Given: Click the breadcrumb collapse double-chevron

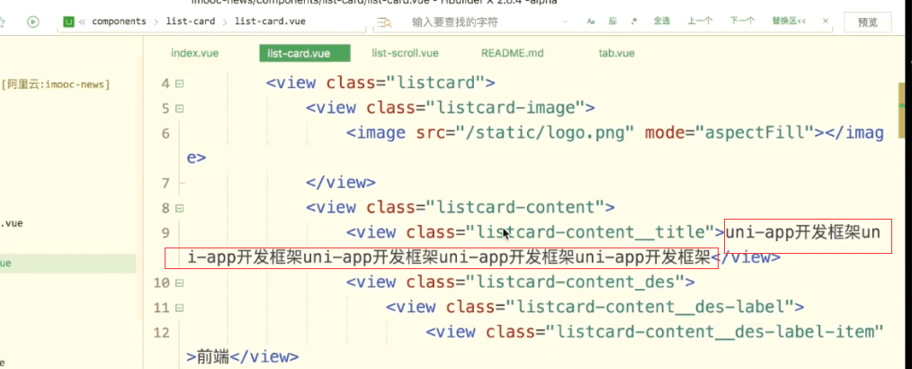Looking at the screenshot, I should [x=82, y=22].
